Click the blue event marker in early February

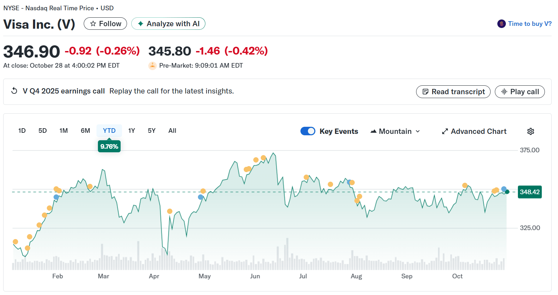[x=56, y=197]
